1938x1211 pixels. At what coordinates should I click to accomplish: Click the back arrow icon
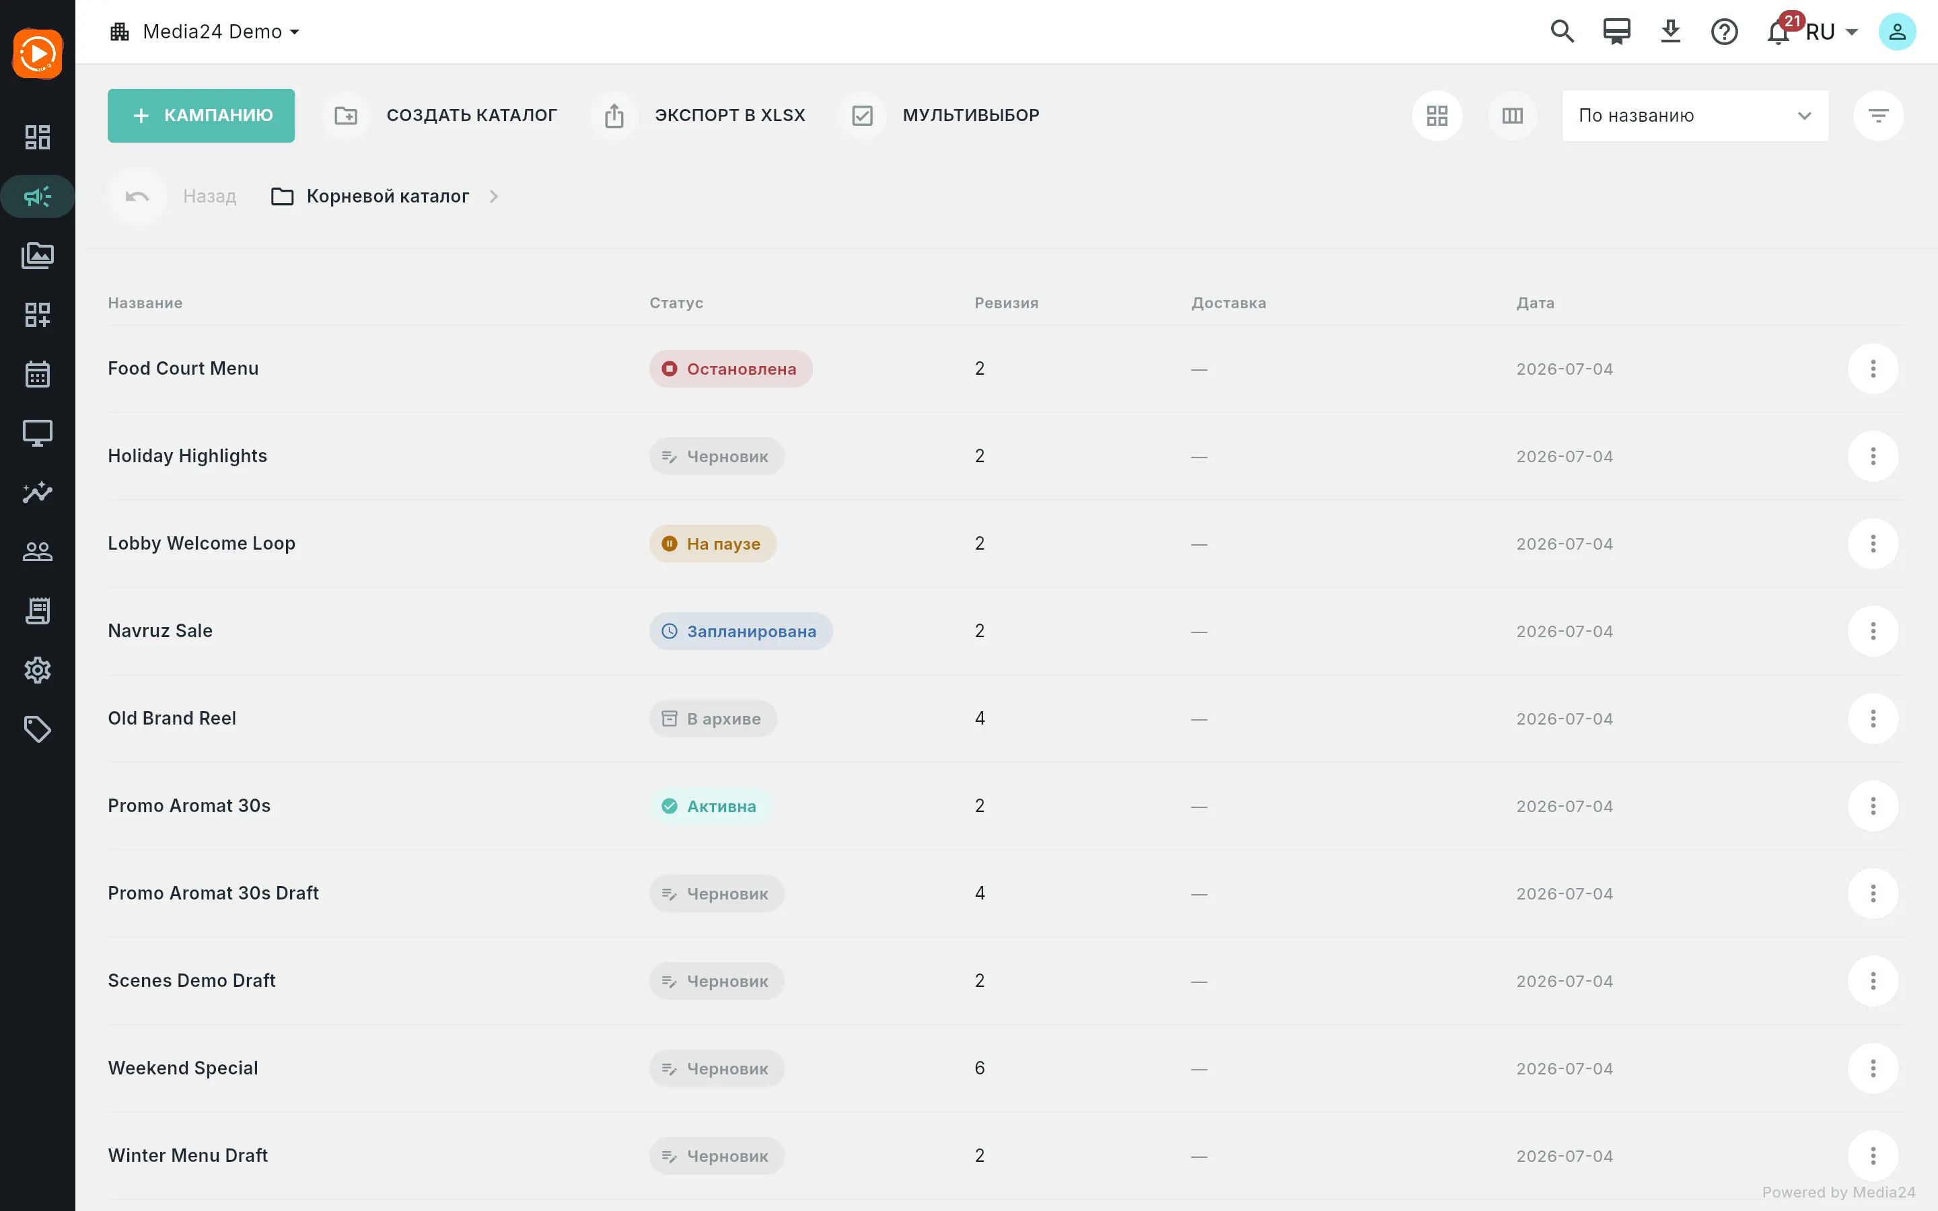tap(137, 196)
